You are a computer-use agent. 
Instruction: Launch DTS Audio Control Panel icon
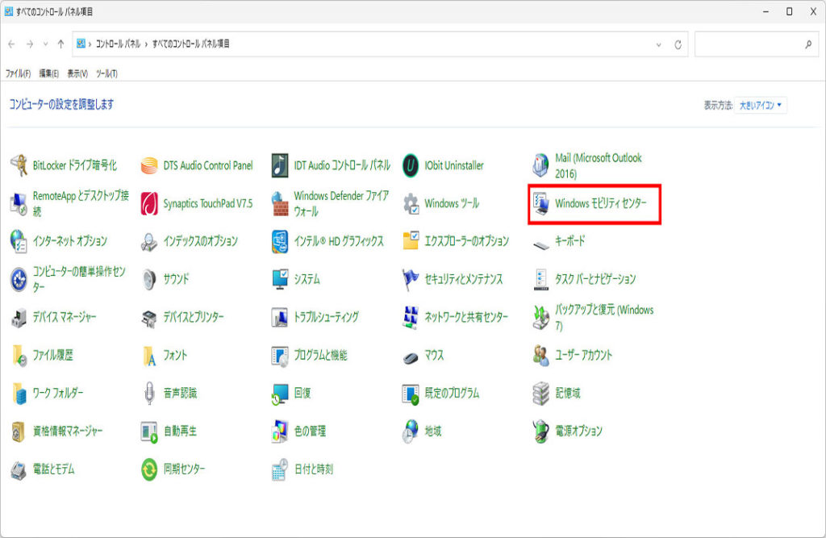pos(150,165)
